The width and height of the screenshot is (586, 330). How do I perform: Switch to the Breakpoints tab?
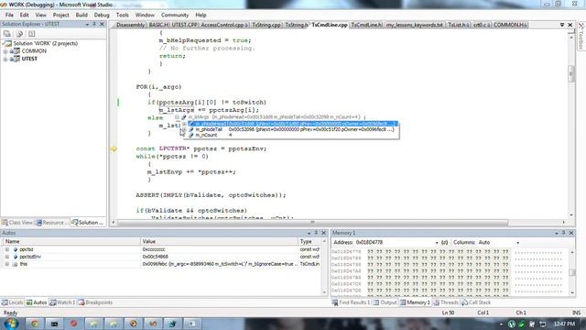95,302
